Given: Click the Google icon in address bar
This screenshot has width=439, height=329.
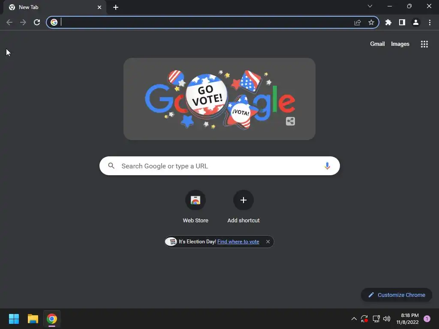Looking at the screenshot, I should (54, 22).
